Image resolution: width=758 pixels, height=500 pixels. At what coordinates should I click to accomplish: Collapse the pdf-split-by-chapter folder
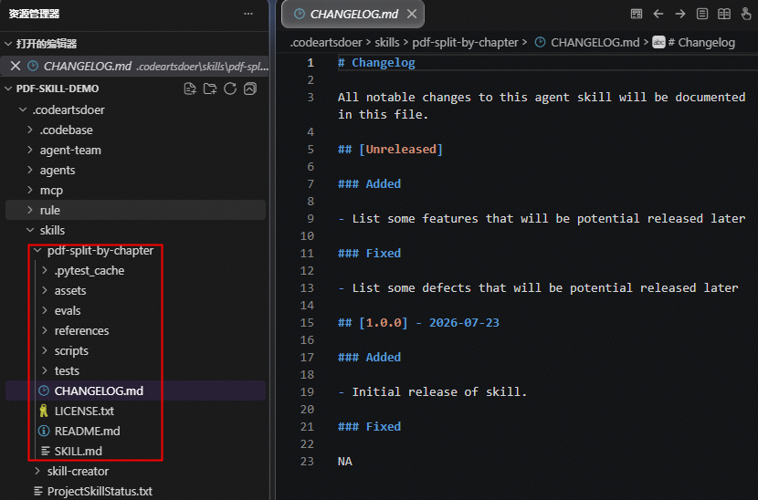tap(37, 250)
